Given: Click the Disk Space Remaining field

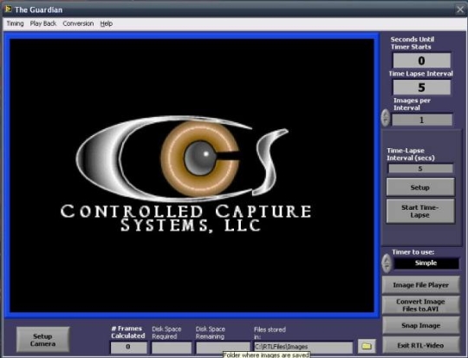Looking at the screenshot, I should click(x=223, y=348).
